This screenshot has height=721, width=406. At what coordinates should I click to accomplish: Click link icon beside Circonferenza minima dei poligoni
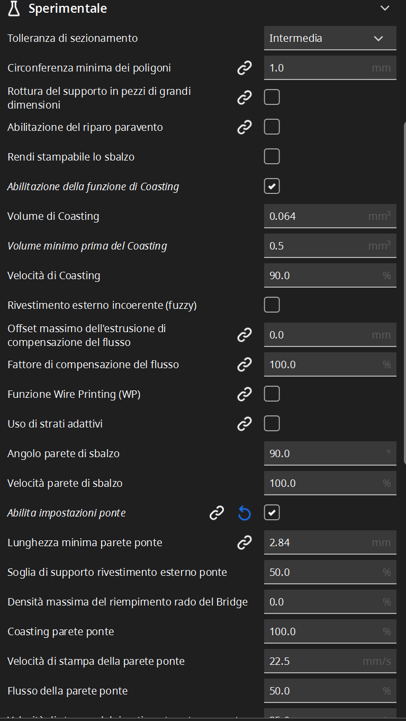click(x=244, y=68)
